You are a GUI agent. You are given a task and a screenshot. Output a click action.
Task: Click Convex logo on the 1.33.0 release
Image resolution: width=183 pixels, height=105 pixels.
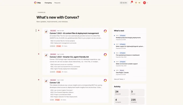pyautogui.click(x=105, y=55)
